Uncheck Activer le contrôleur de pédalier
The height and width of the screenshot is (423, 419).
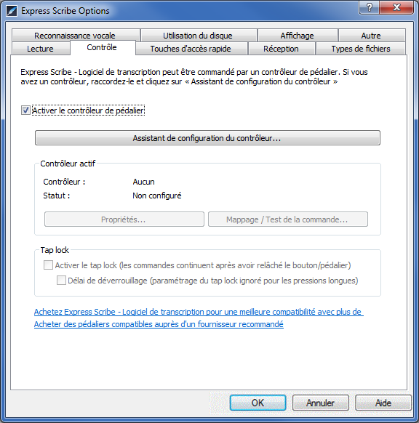point(25,110)
